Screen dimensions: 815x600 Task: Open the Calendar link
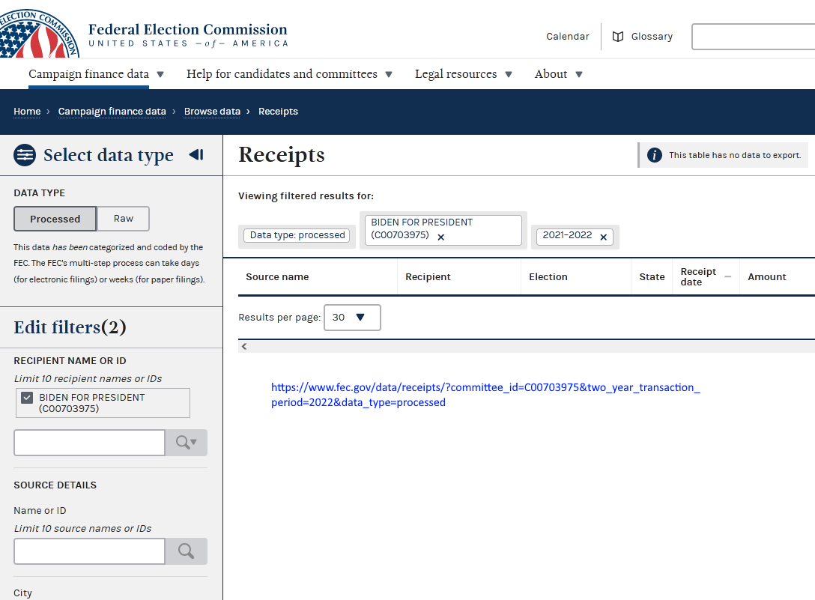(x=568, y=37)
